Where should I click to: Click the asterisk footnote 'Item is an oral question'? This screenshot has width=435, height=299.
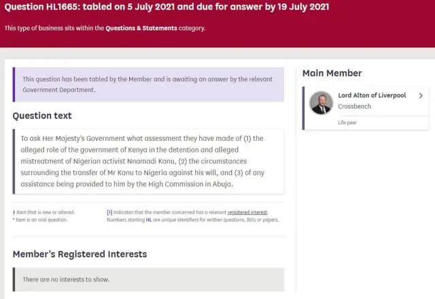point(42,220)
